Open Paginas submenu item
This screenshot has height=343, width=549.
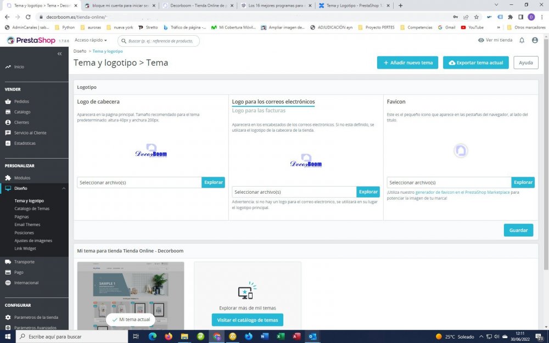[22, 217]
